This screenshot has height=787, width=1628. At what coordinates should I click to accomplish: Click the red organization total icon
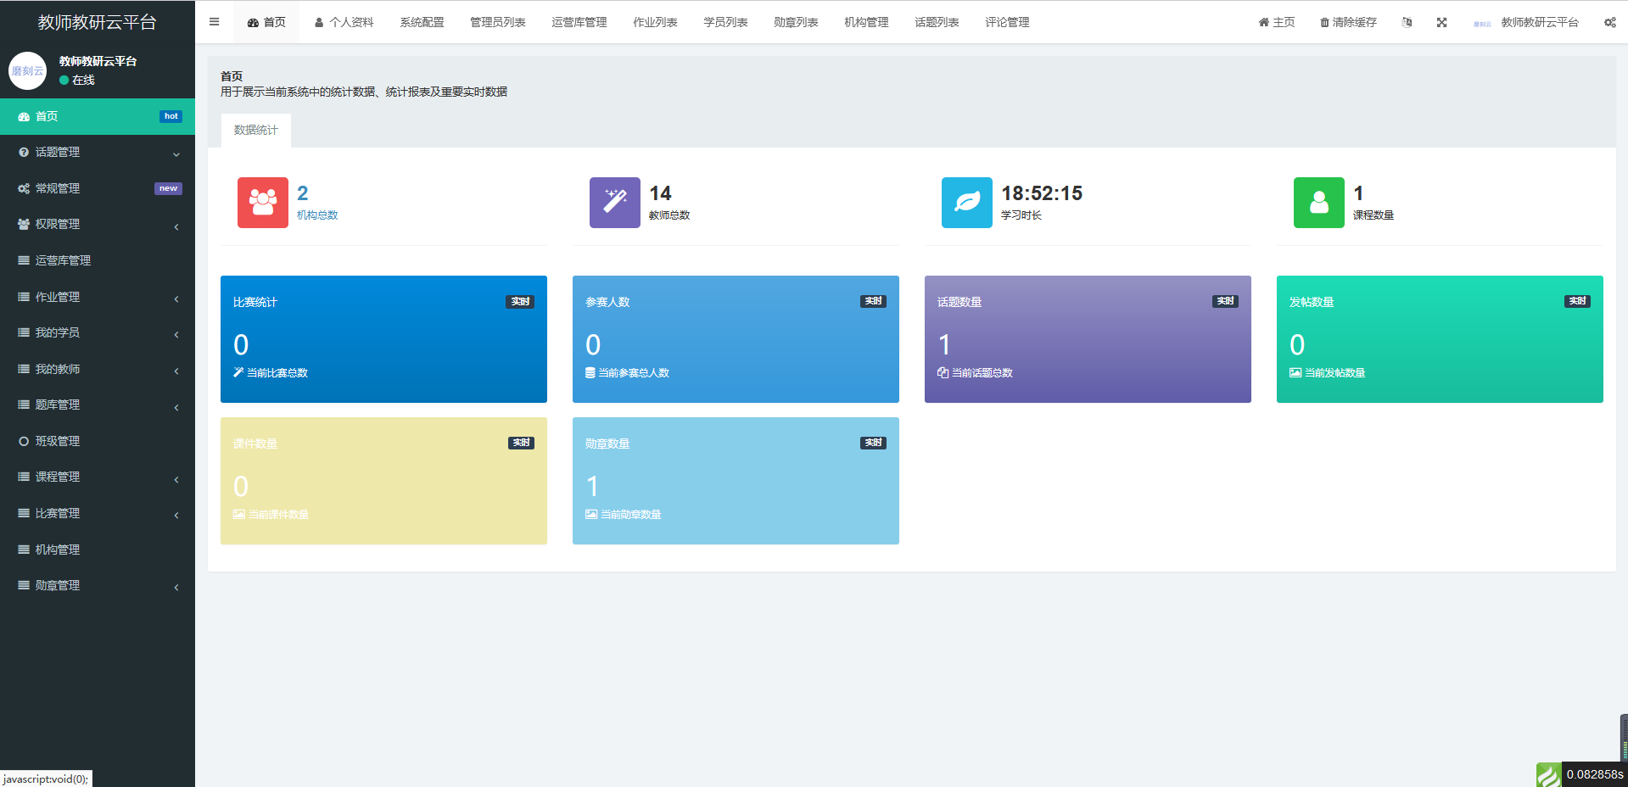(262, 203)
